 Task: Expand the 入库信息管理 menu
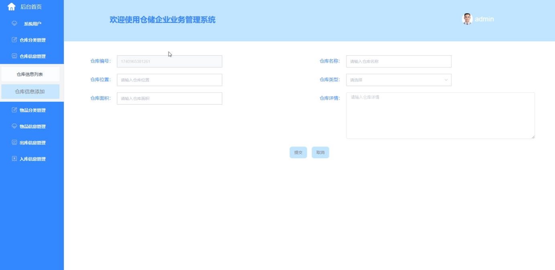(32, 159)
